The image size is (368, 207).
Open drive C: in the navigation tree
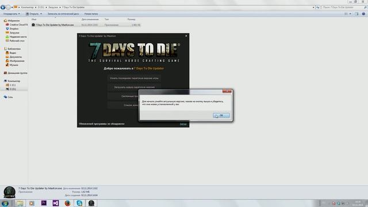(12, 85)
